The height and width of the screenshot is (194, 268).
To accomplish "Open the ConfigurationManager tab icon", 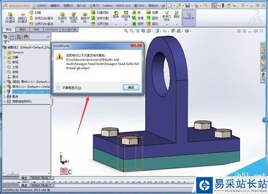I will [19, 37].
